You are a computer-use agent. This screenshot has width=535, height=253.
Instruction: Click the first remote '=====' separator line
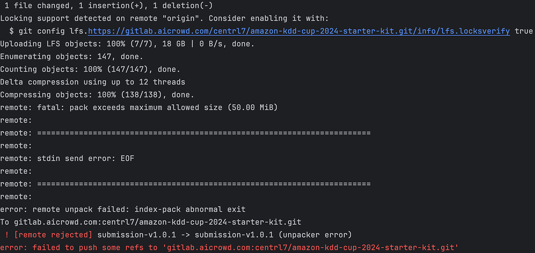click(x=185, y=133)
